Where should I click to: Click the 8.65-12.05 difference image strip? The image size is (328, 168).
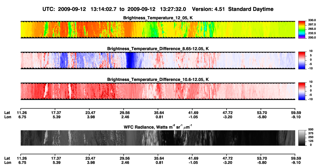(x=158, y=60)
